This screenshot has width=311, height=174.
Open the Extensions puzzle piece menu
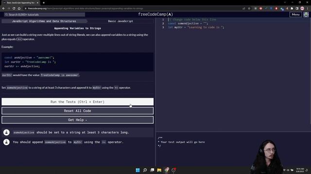[x=292, y=9]
